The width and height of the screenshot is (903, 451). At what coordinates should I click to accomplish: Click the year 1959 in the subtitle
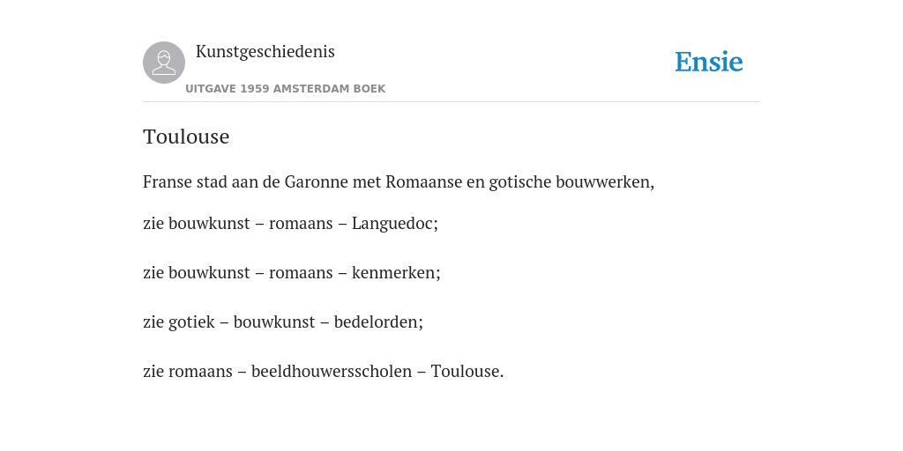pos(255,89)
